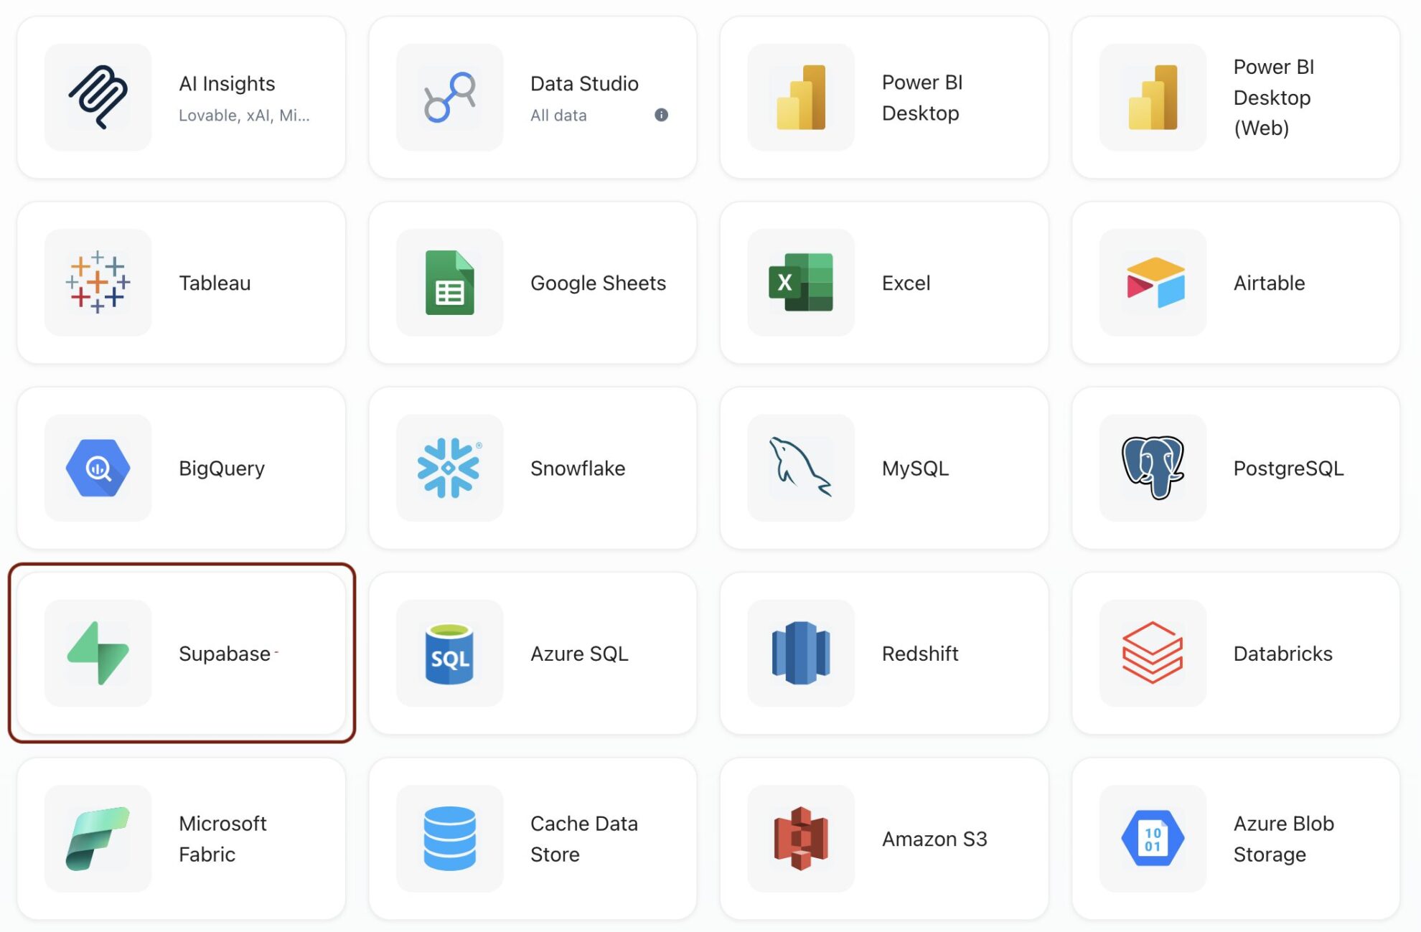Screen dimensions: 1421x932
Task: Click the "Redshift" label
Action: [920, 654]
